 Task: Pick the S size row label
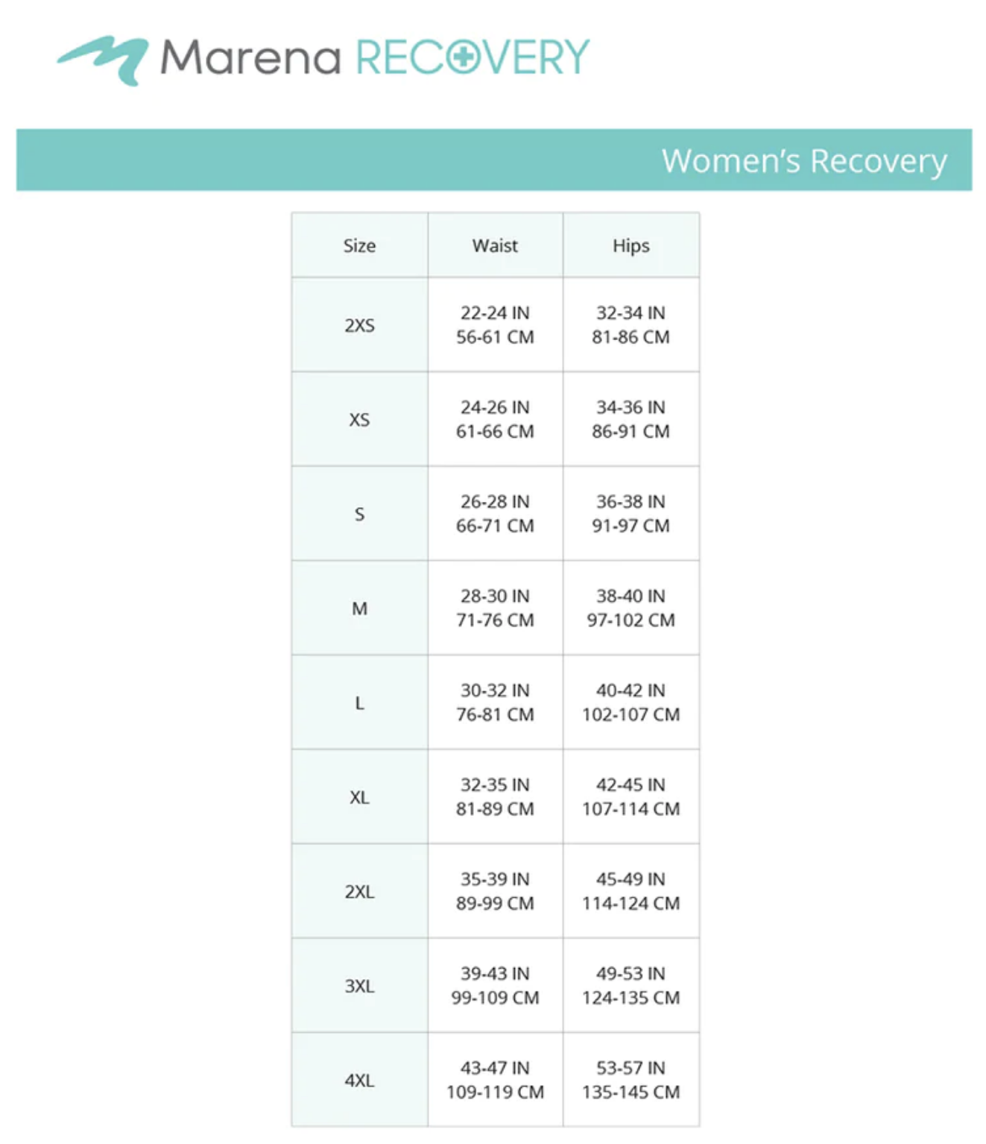click(x=359, y=514)
